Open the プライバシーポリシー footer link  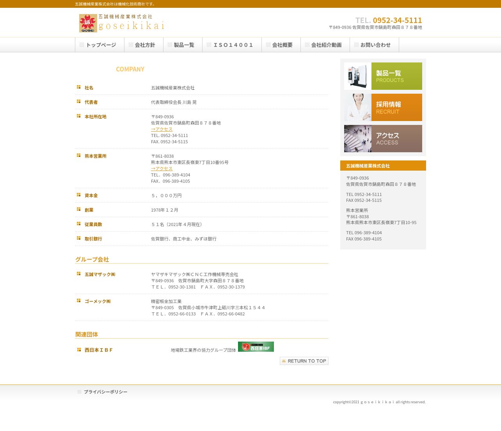click(105, 392)
